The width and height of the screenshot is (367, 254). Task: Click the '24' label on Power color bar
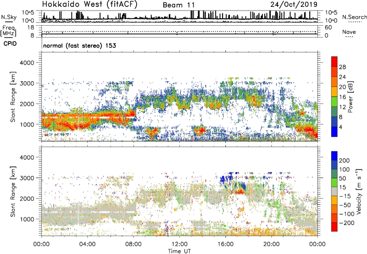342,77
